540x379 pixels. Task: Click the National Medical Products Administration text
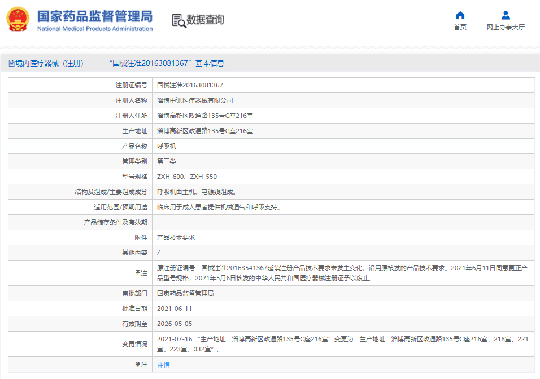94,29
